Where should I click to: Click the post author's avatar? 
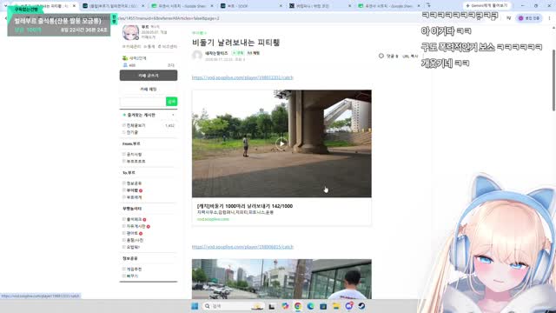click(197, 56)
